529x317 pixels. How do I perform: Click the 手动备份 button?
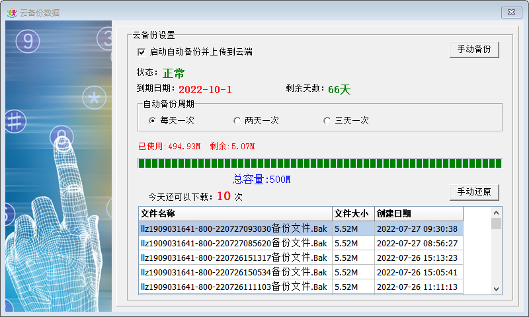click(474, 50)
